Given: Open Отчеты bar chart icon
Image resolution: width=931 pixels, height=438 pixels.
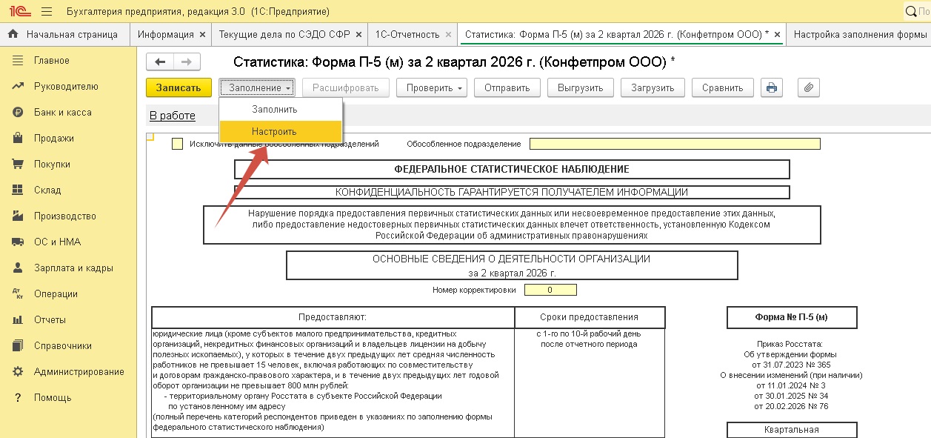Looking at the screenshot, I should [18, 319].
